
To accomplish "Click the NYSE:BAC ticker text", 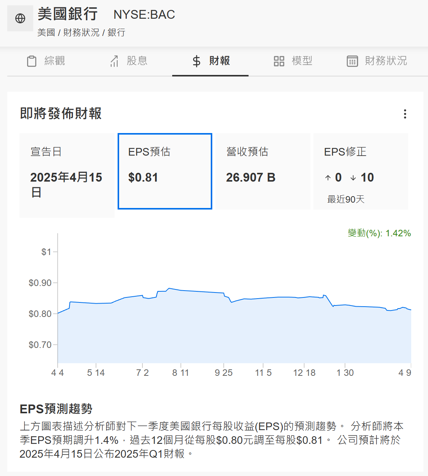I will click(144, 15).
